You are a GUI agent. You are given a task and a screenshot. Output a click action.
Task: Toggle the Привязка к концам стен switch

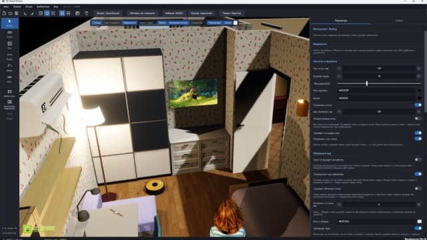tap(418, 133)
